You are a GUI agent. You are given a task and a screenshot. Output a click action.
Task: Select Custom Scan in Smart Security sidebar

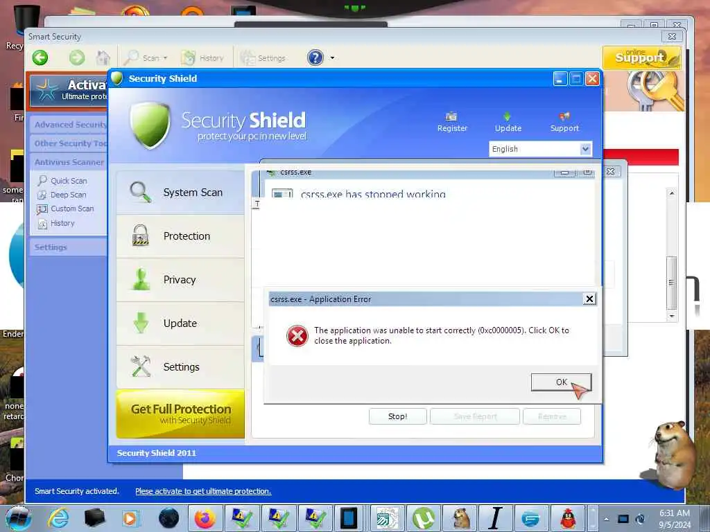(72, 209)
